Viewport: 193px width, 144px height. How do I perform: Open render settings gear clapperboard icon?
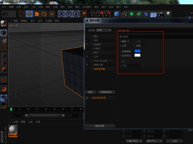[107, 14]
